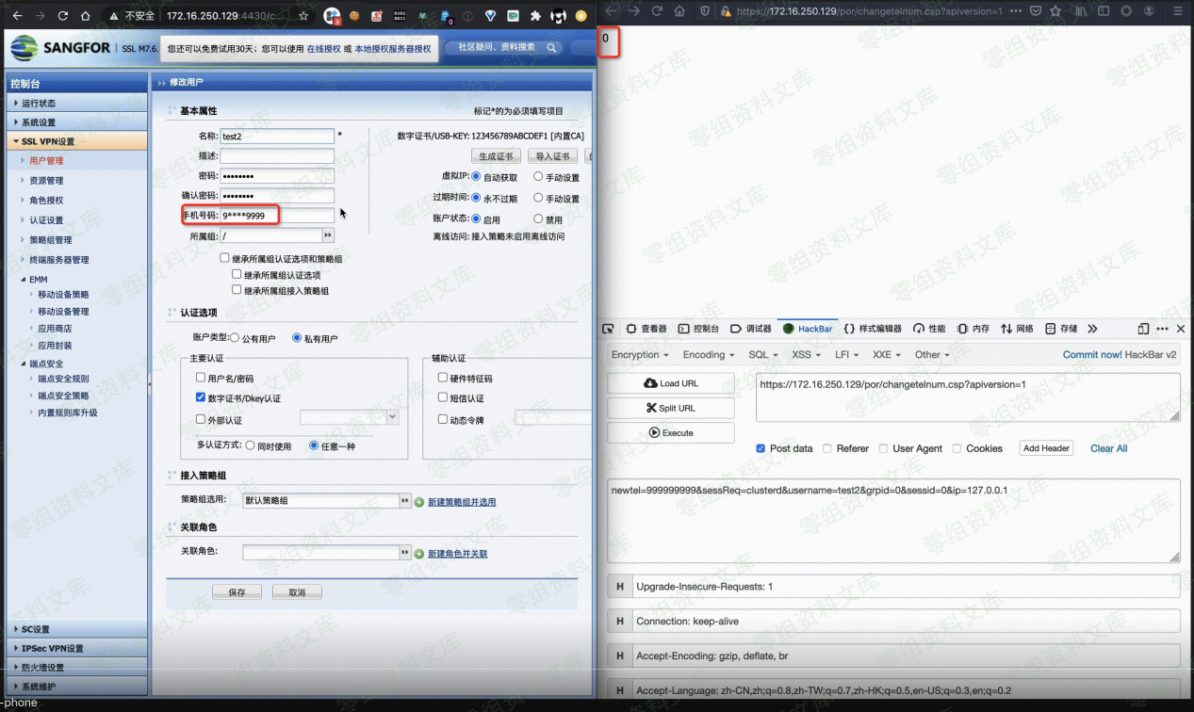
Task: Open Chrome extensions puzzle icon
Action: tap(536, 16)
